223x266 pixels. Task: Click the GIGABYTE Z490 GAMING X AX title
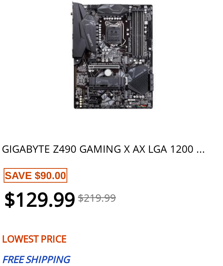[x=103, y=149]
